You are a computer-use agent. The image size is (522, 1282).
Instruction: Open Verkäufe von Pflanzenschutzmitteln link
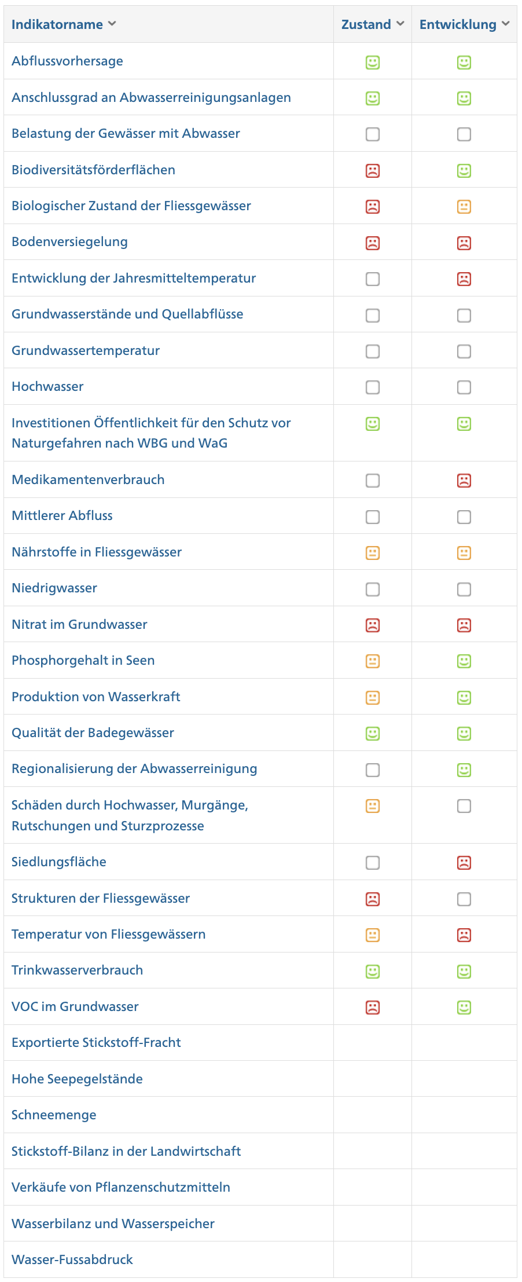[x=121, y=1187]
